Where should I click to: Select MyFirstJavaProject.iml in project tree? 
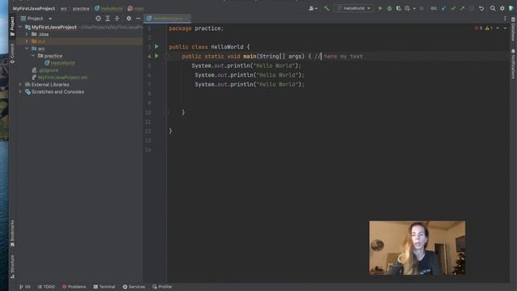click(59, 78)
